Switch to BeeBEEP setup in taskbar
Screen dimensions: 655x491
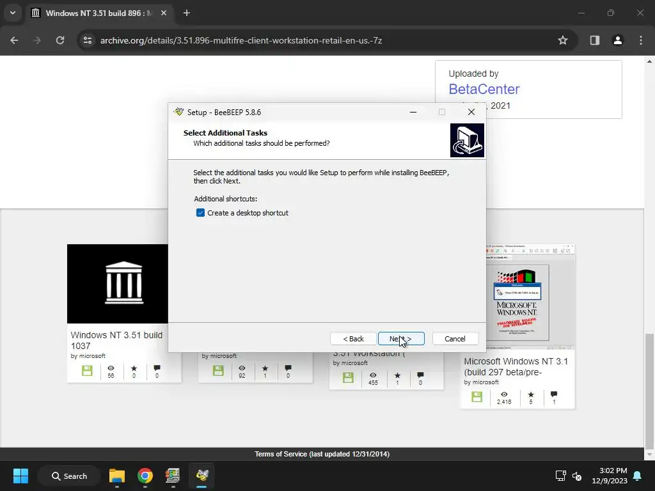(x=201, y=476)
